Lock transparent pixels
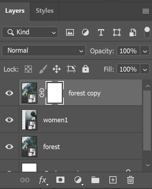Screen dimensions: 152x189 click(28, 69)
